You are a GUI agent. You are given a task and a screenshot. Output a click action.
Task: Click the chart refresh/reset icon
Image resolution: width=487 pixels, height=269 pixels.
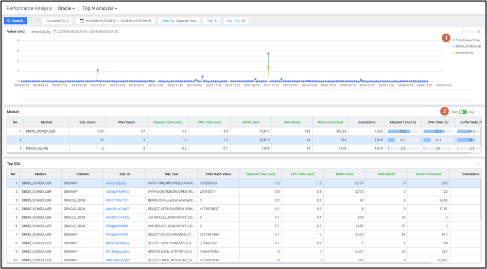tap(474, 32)
